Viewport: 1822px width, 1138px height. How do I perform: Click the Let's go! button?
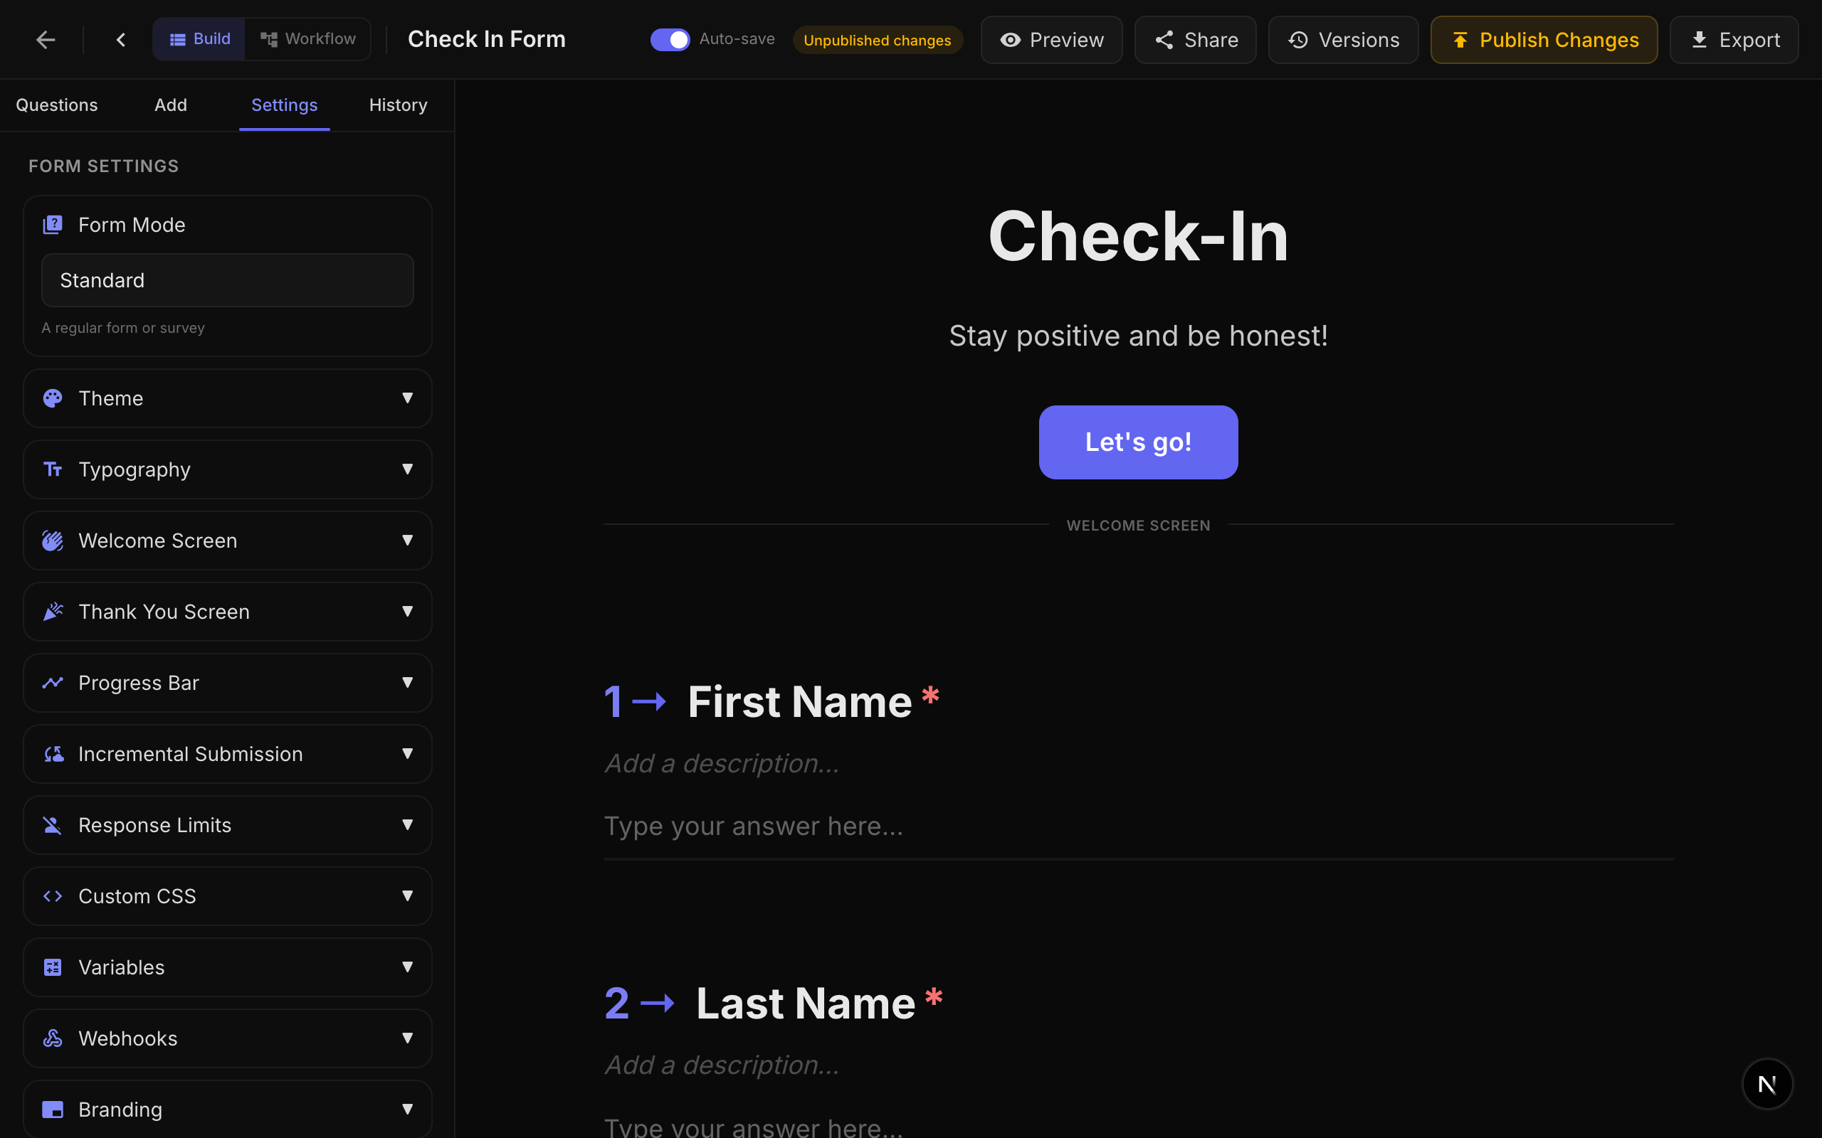[1137, 442]
